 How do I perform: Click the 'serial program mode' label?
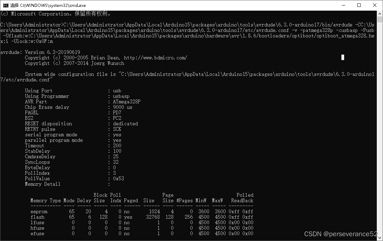(x=51, y=135)
